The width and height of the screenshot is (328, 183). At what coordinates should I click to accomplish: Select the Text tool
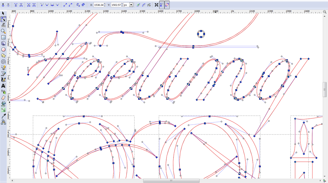3,85
